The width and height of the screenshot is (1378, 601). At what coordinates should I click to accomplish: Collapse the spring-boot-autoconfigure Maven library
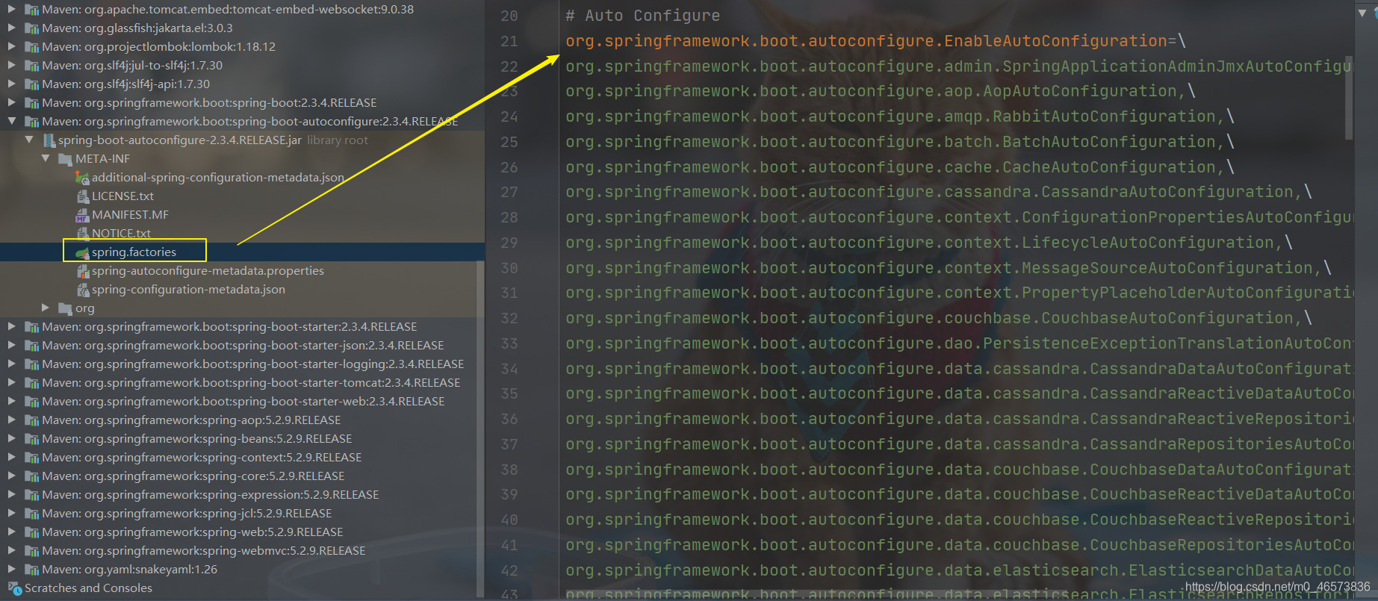[x=11, y=121]
